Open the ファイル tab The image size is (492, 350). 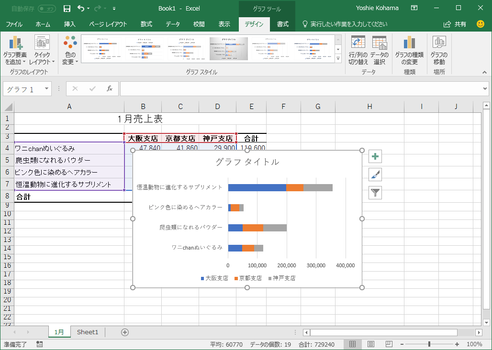[14, 24]
